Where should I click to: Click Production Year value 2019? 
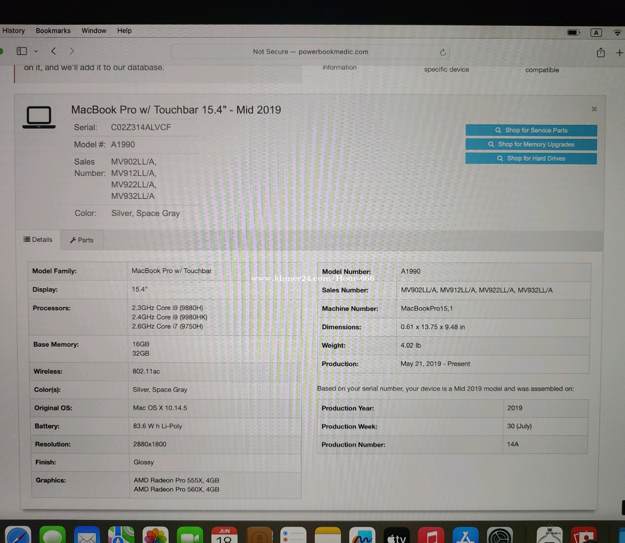pos(515,408)
